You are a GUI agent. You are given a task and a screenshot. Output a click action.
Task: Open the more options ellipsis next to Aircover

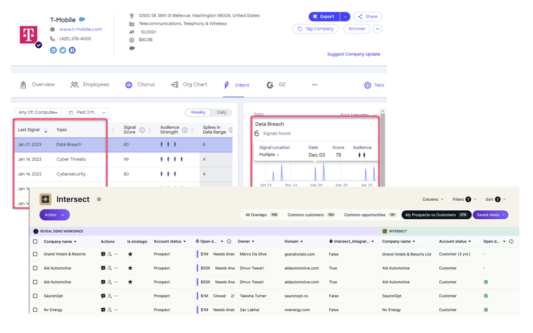(377, 29)
